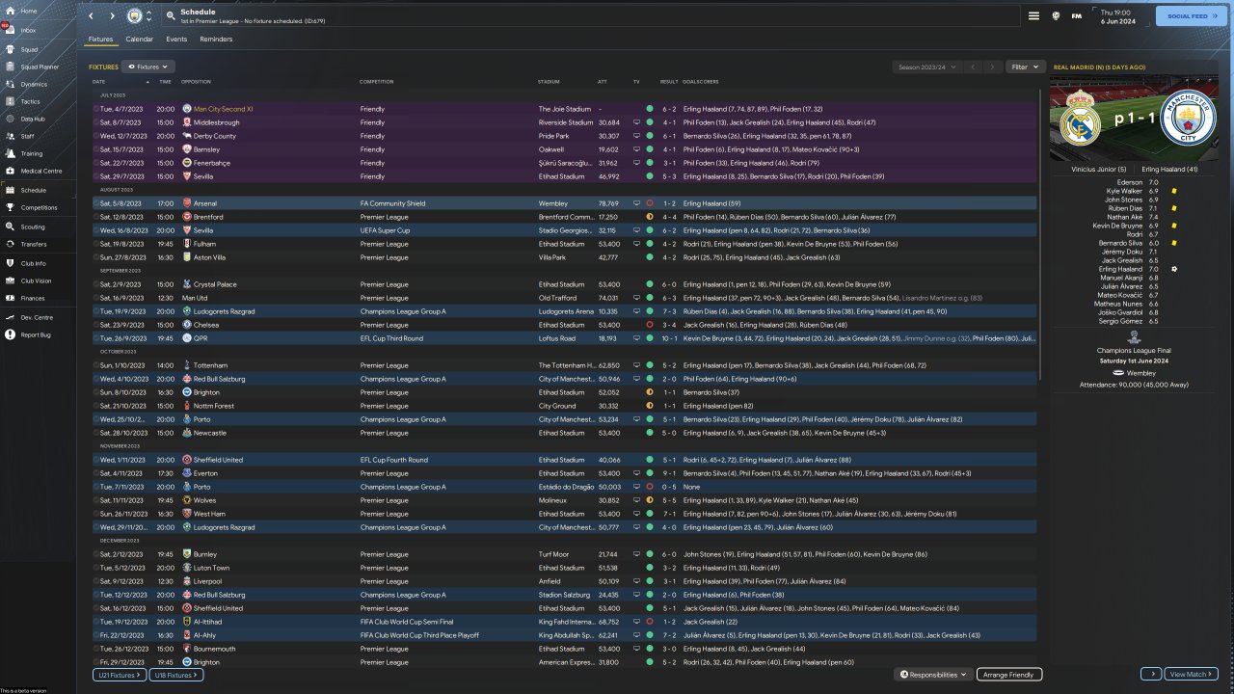Go back with the left arrow

click(x=92, y=16)
